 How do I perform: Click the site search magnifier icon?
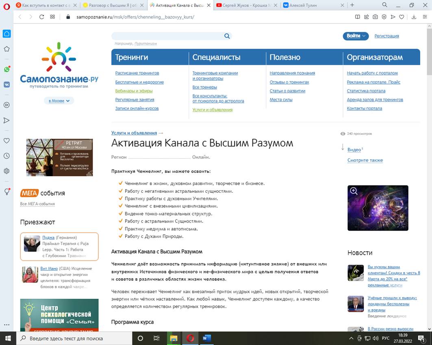227,36
